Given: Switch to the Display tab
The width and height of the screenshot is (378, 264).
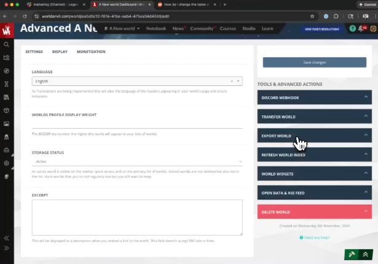Looking at the screenshot, I should 60,52.
